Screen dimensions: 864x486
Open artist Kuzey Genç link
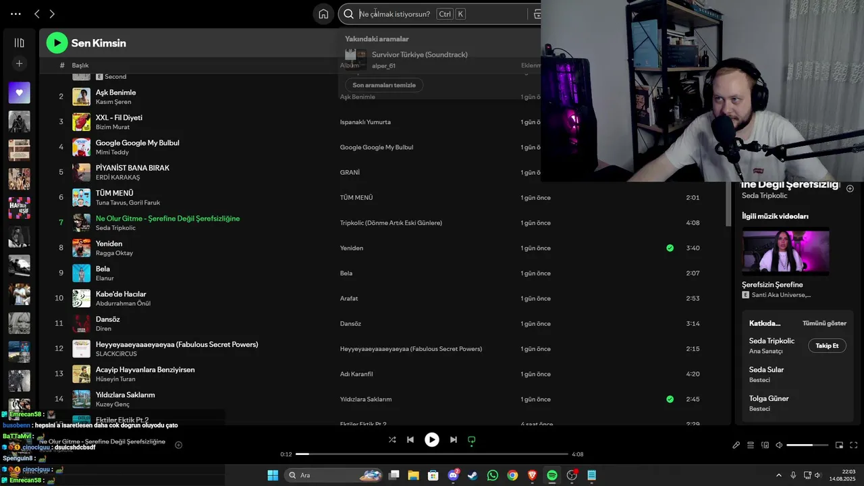coord(113,404)
